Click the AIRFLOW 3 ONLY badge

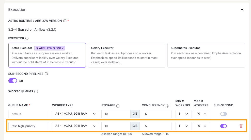tap(50, 48)
